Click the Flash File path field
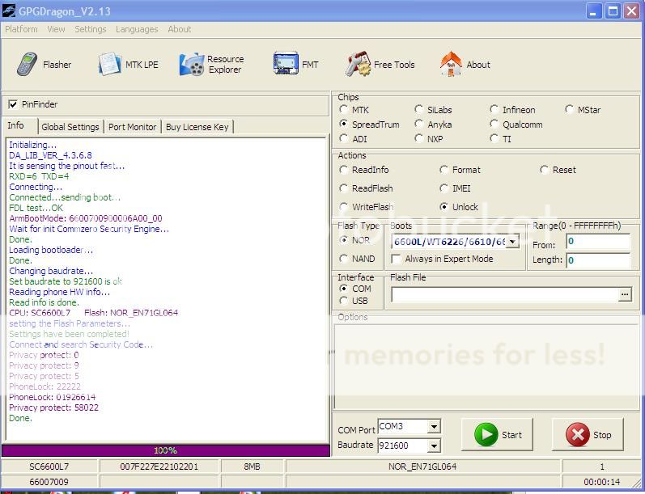 pyautogui.click(x=505, y=294)
